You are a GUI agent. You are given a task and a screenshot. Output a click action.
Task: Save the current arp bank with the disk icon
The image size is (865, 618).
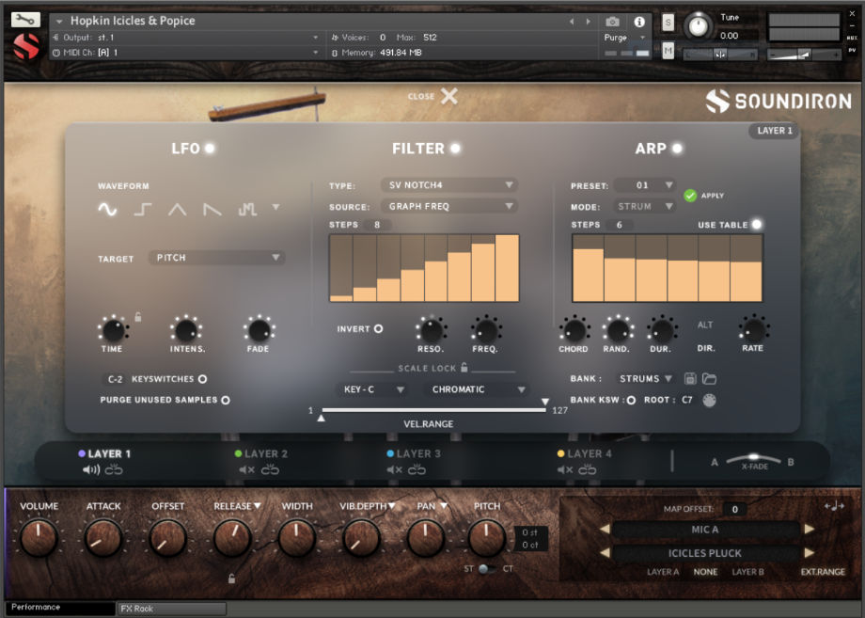click(691, 378)
